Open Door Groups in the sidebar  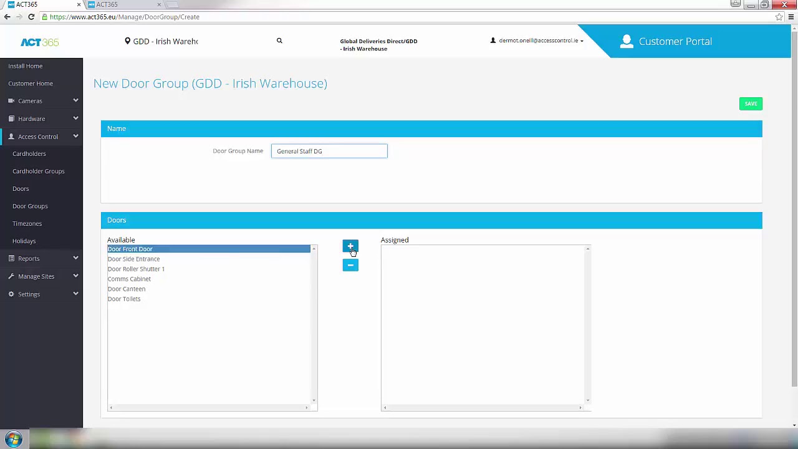pos(30,206)
